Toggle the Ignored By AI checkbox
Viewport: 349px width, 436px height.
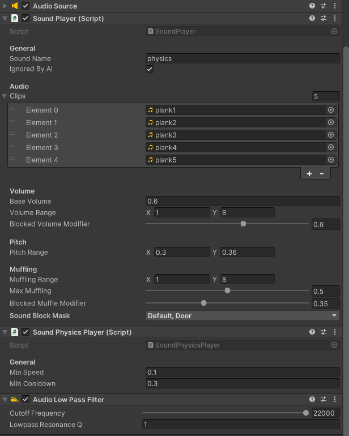pos(150,69)
